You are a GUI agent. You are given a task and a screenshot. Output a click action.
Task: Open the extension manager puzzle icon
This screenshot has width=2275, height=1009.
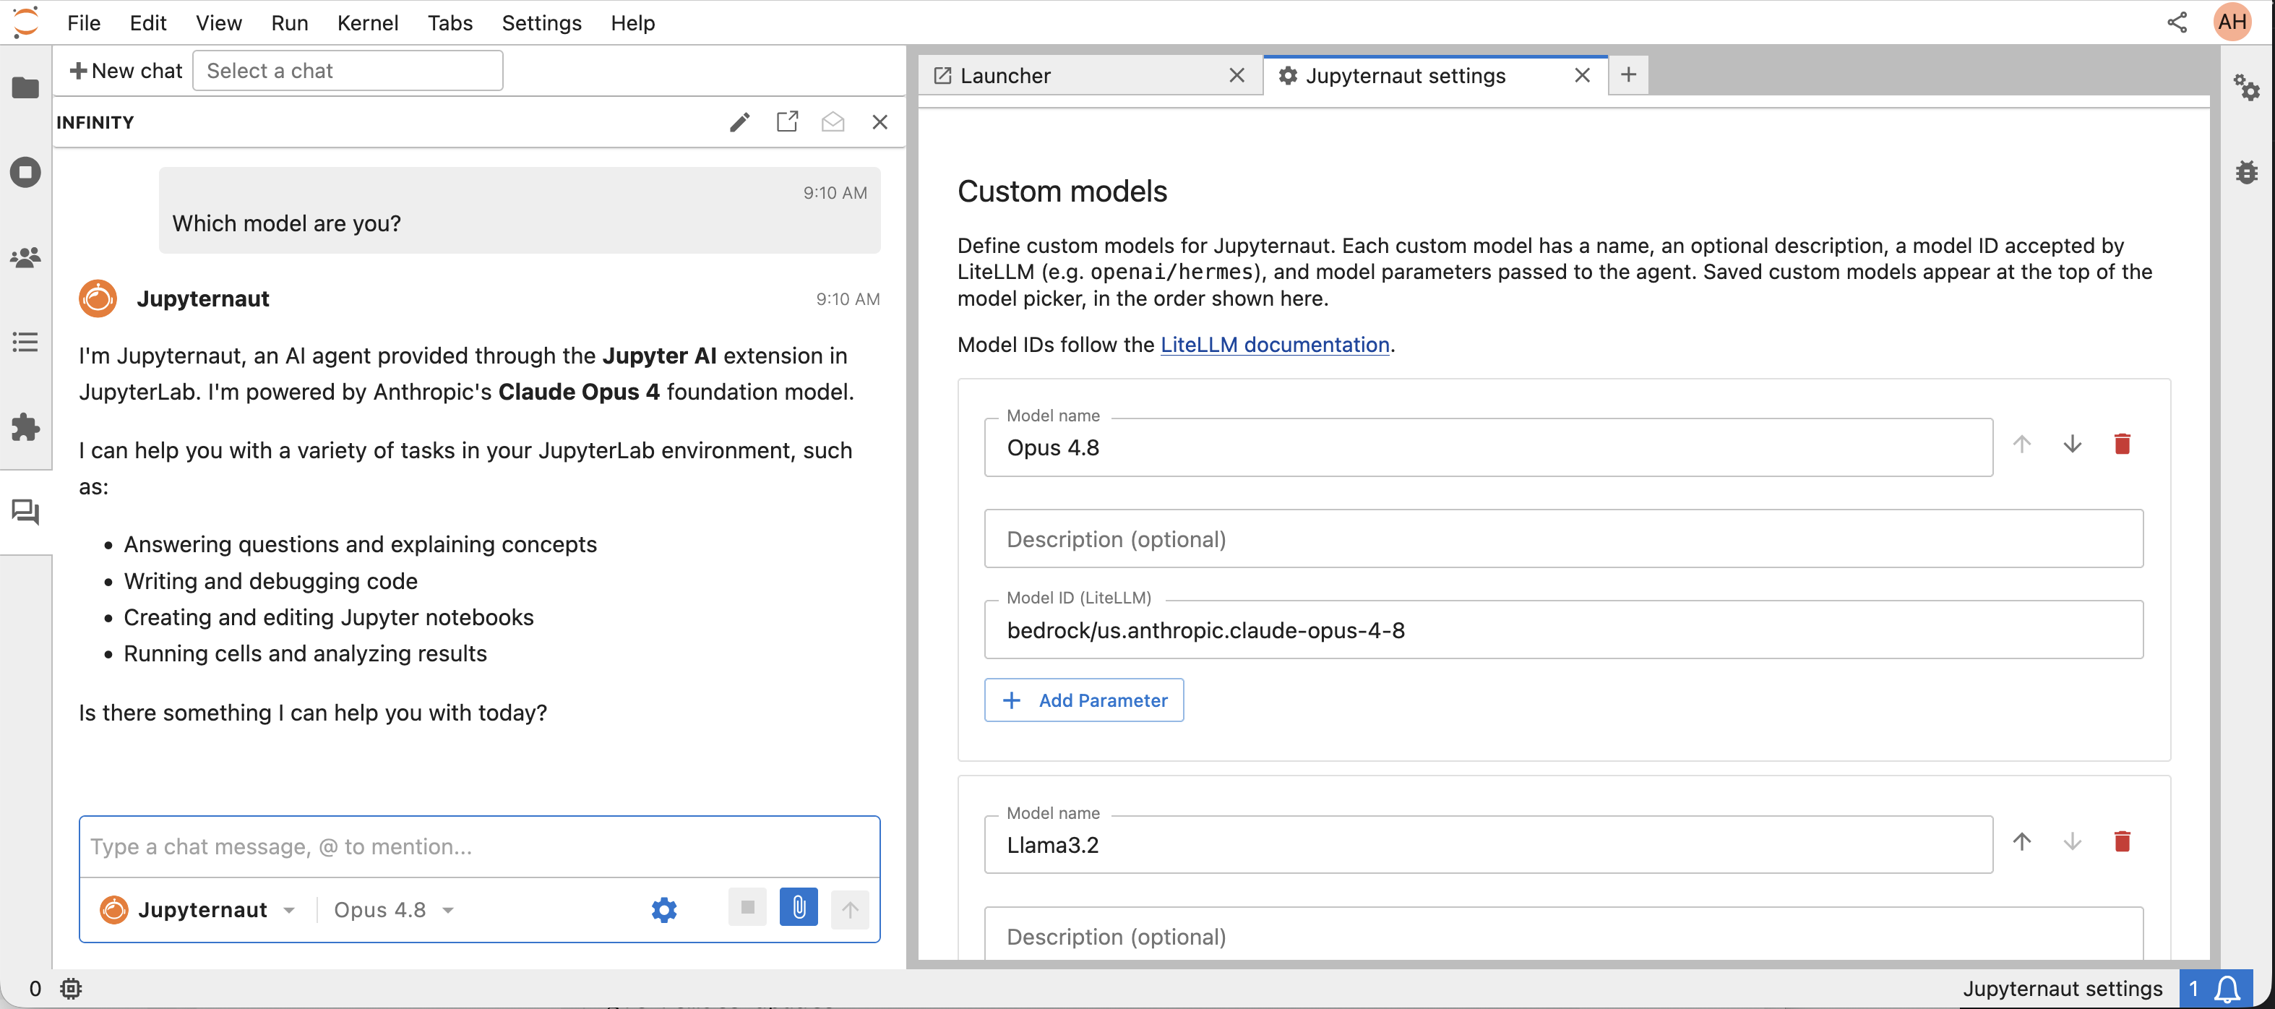click(25, 428)
